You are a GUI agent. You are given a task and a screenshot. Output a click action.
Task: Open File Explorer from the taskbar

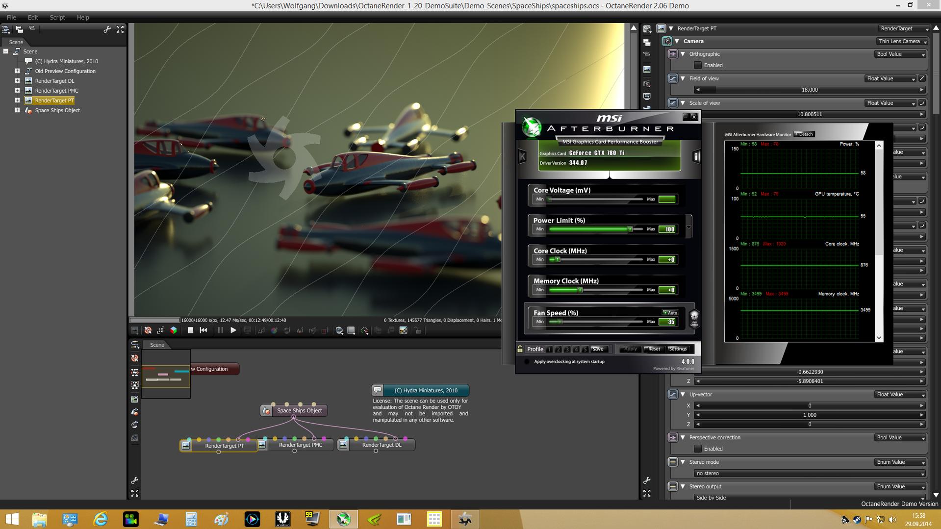pyautogui.click(x=40, y=519)
